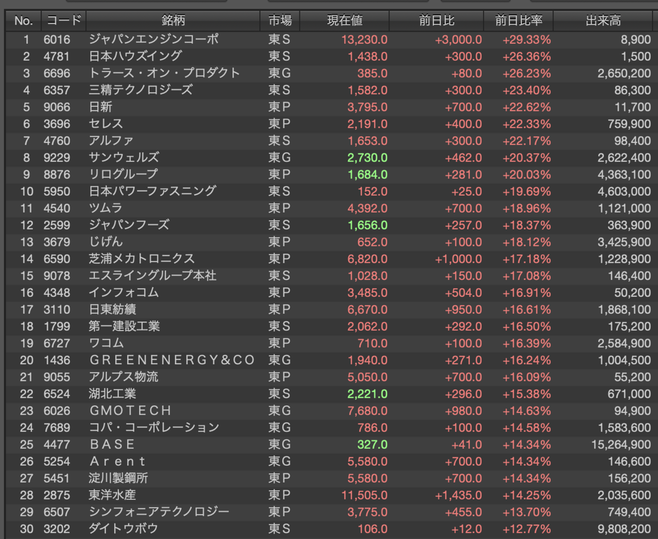Select セレス stock name
658x539 pixels.
106,124
